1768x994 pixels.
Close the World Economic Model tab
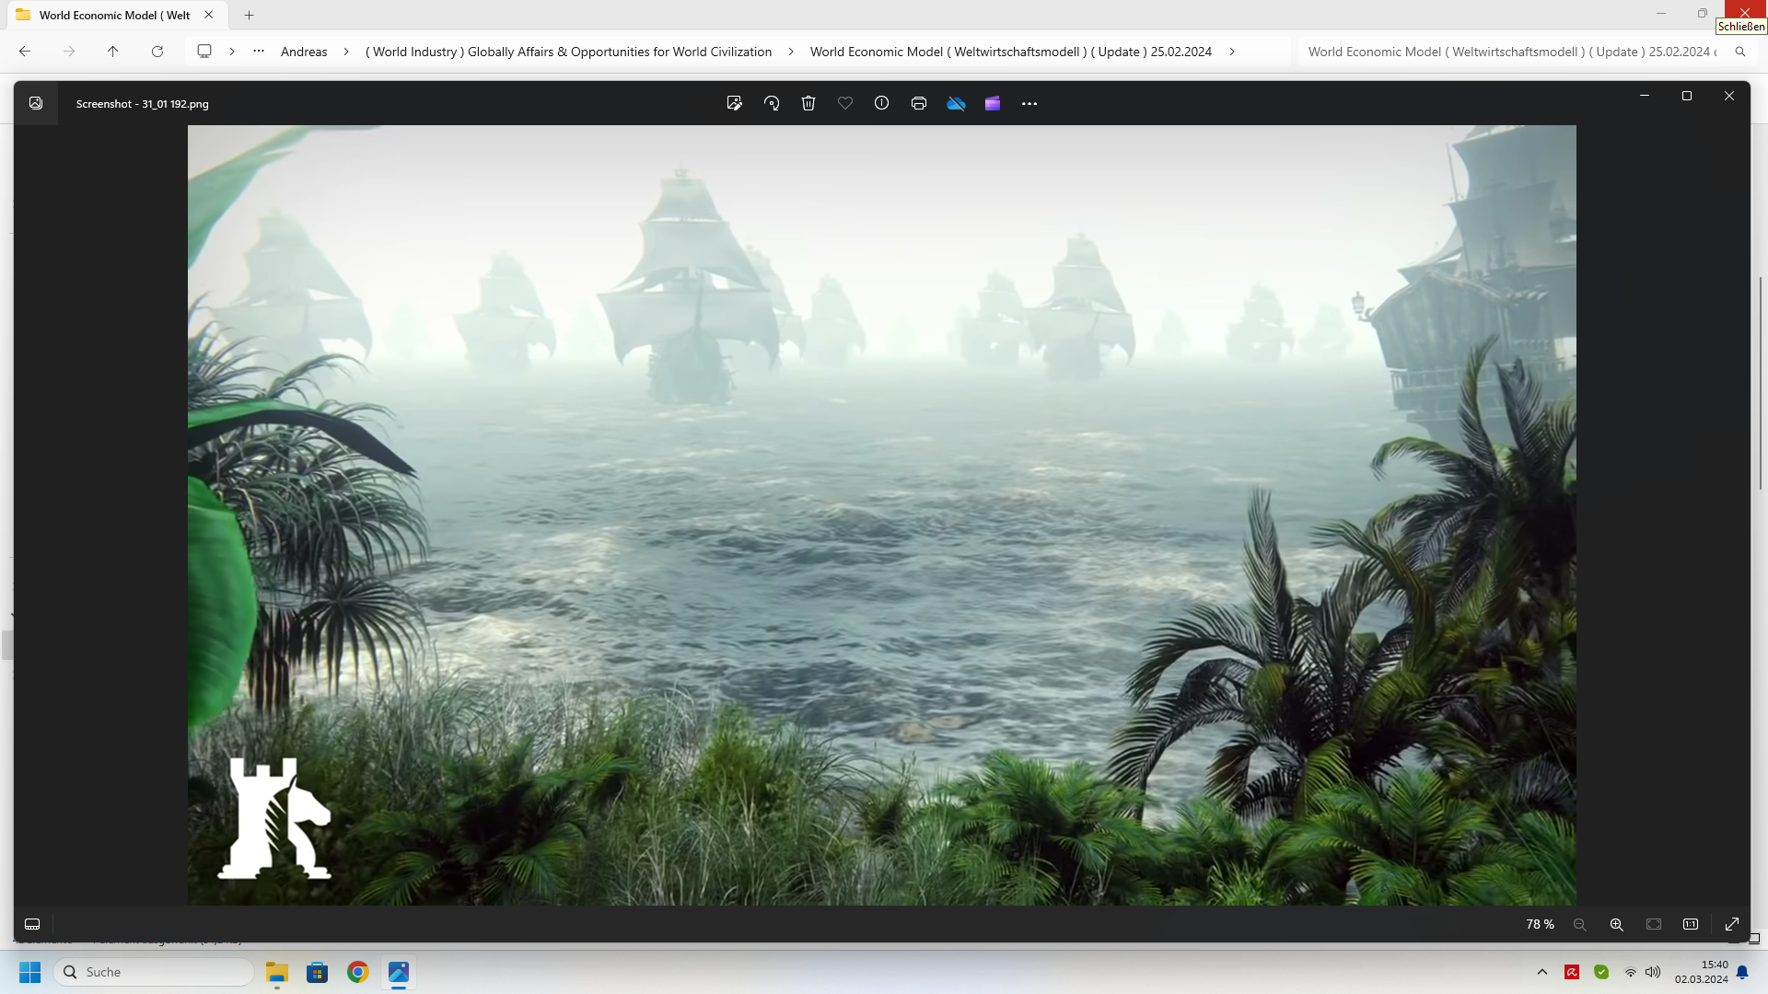click(209, 15)
